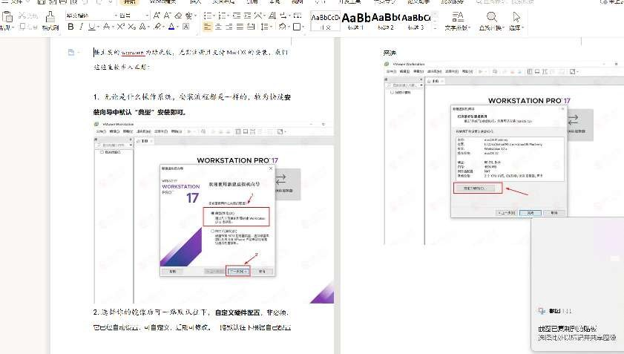
Task: Click the Select cursor arrow icon
Action: click(x=516, y=17)
